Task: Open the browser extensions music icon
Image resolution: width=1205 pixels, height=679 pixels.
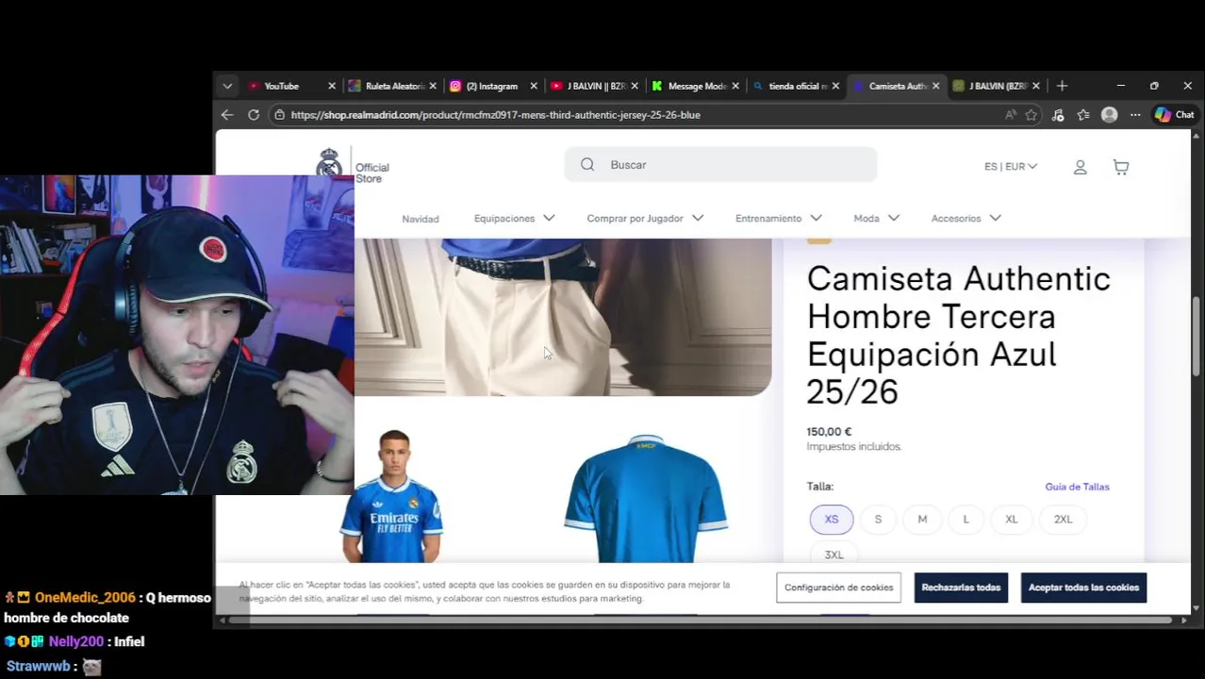Action: [x=1058, y=114]
